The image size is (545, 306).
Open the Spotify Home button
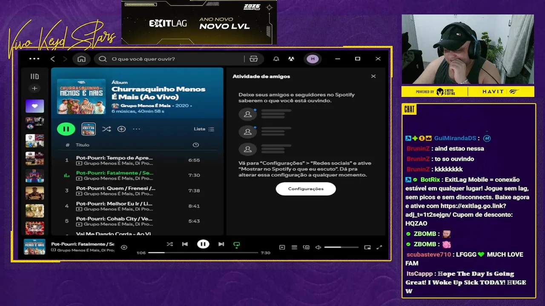[82, 59]
